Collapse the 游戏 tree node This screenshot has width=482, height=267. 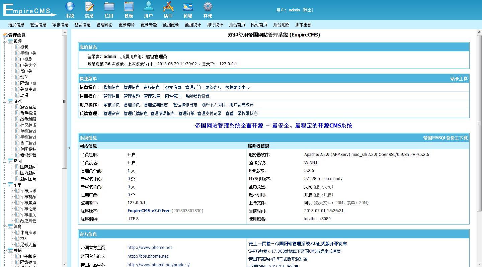5,101
